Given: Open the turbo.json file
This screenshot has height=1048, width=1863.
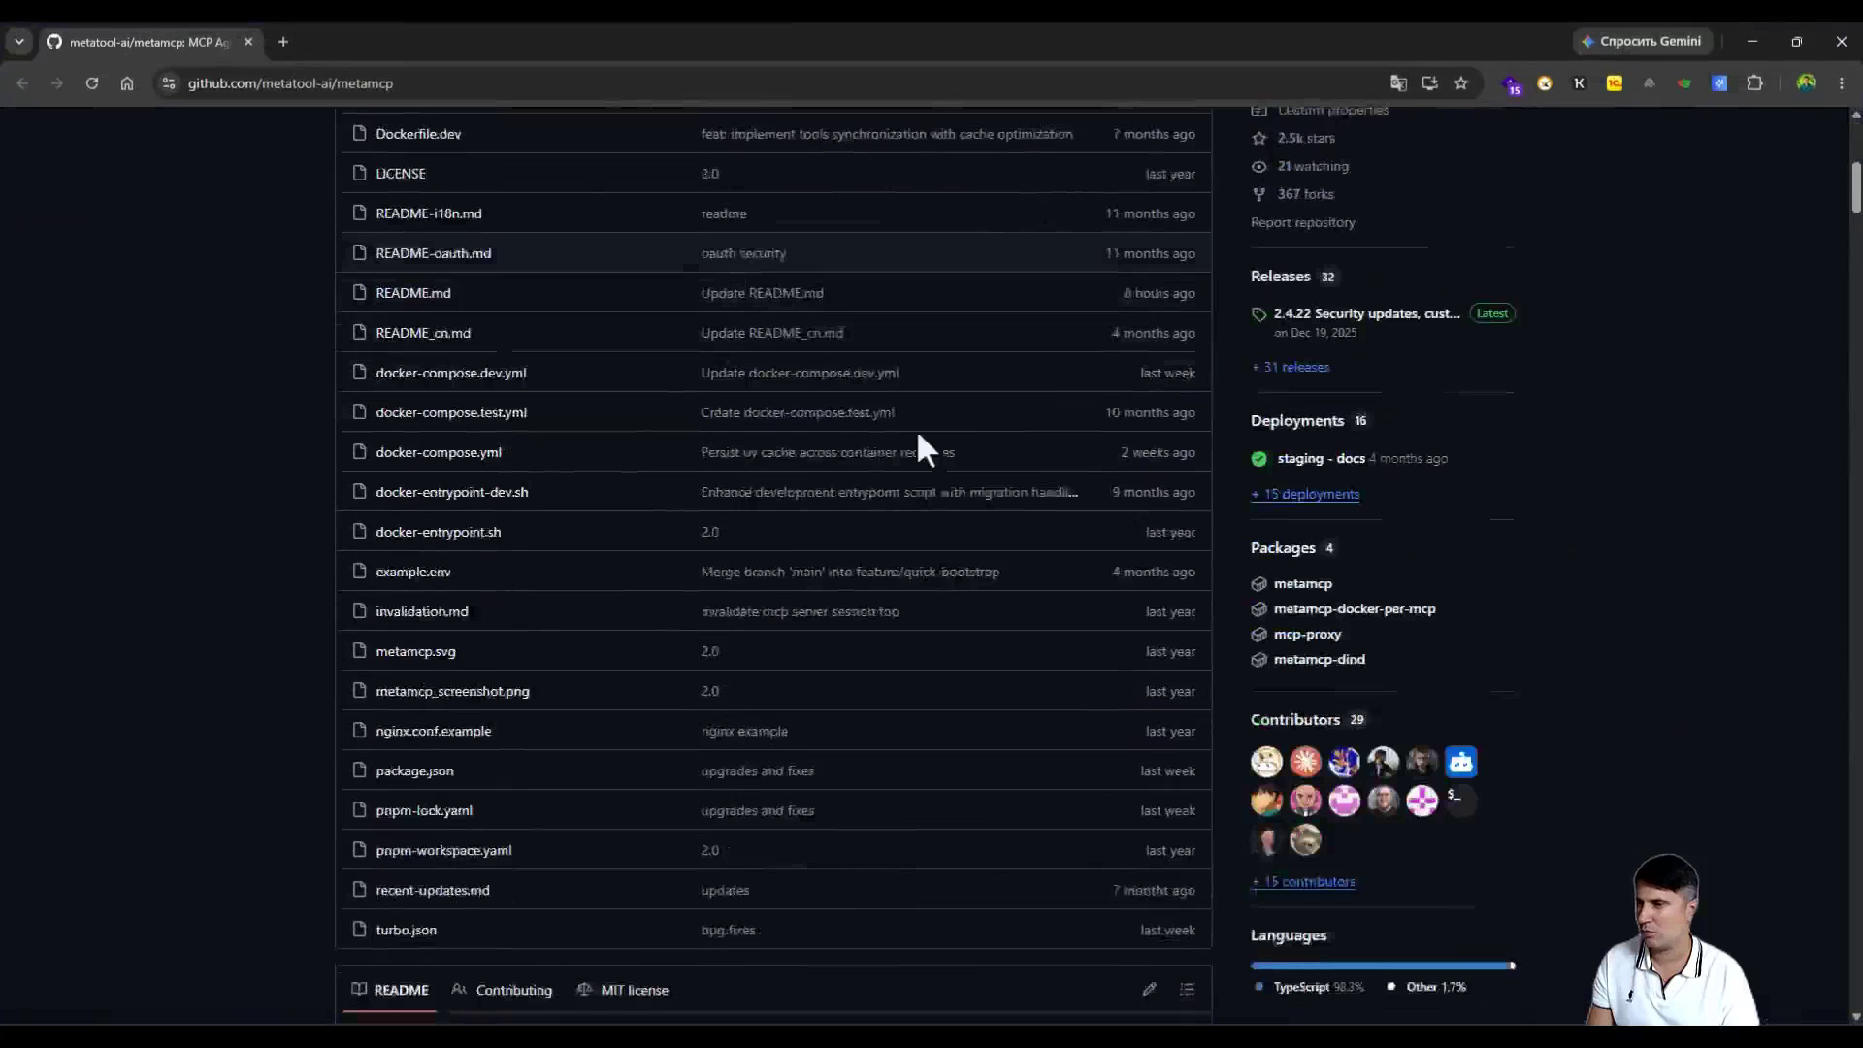Looking at the screenshot, I should point(407,930).
